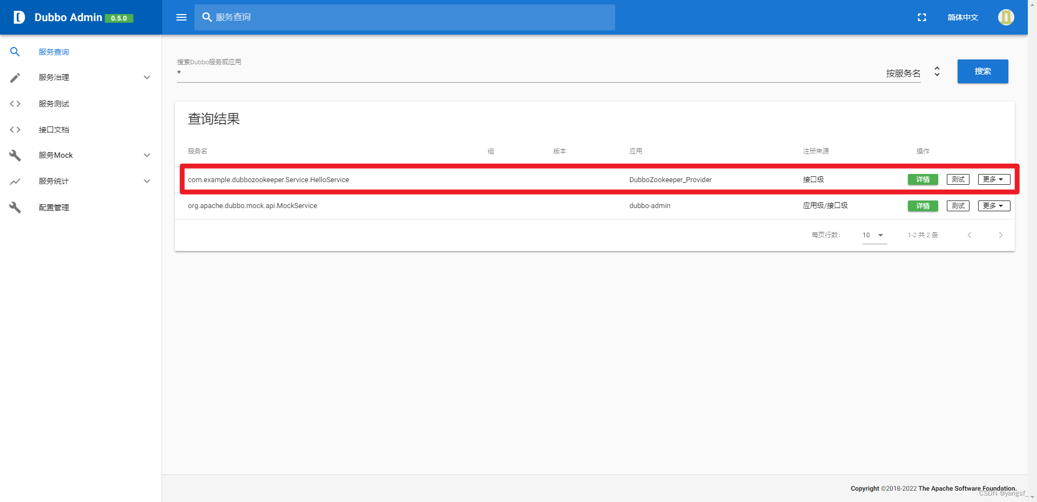Open the 按服务名 search type dropdown
This screenshot has width=1037, height=502.
(x=913, y=73)
